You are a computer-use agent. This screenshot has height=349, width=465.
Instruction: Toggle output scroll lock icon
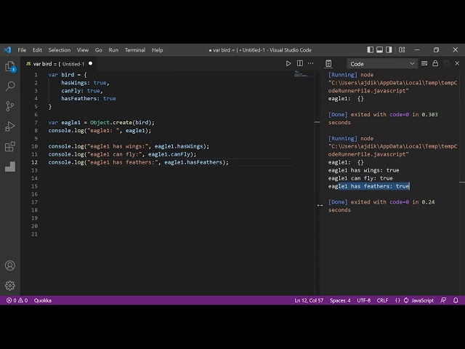435,63
